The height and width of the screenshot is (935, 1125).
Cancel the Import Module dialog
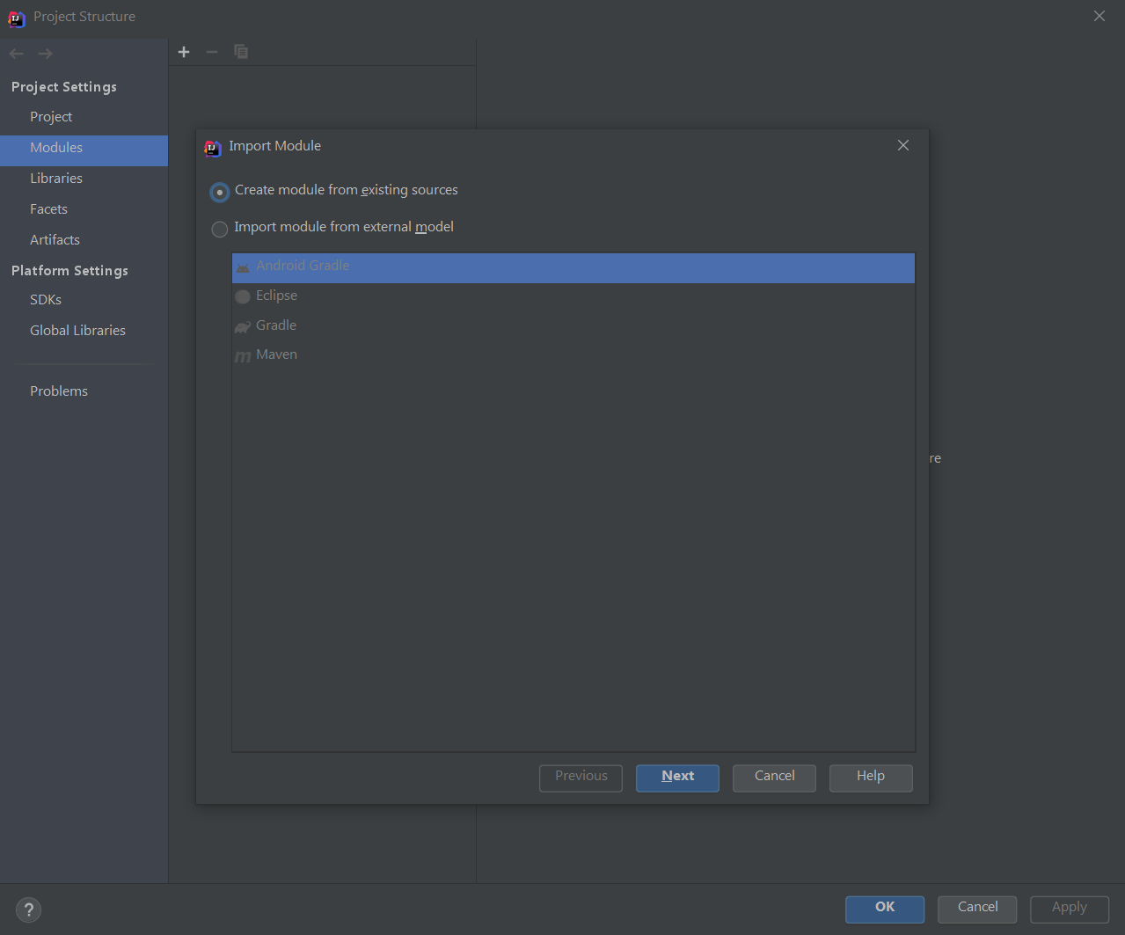point(774,778)
